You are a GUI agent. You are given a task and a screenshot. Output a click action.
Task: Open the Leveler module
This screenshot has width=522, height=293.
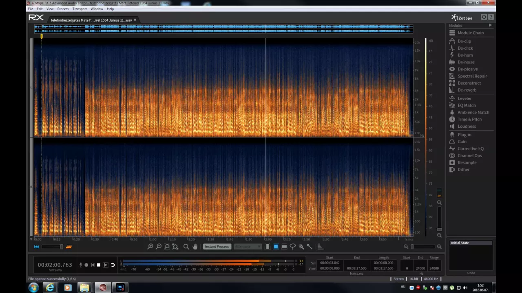pyautogui.click(x=460, y=98)
